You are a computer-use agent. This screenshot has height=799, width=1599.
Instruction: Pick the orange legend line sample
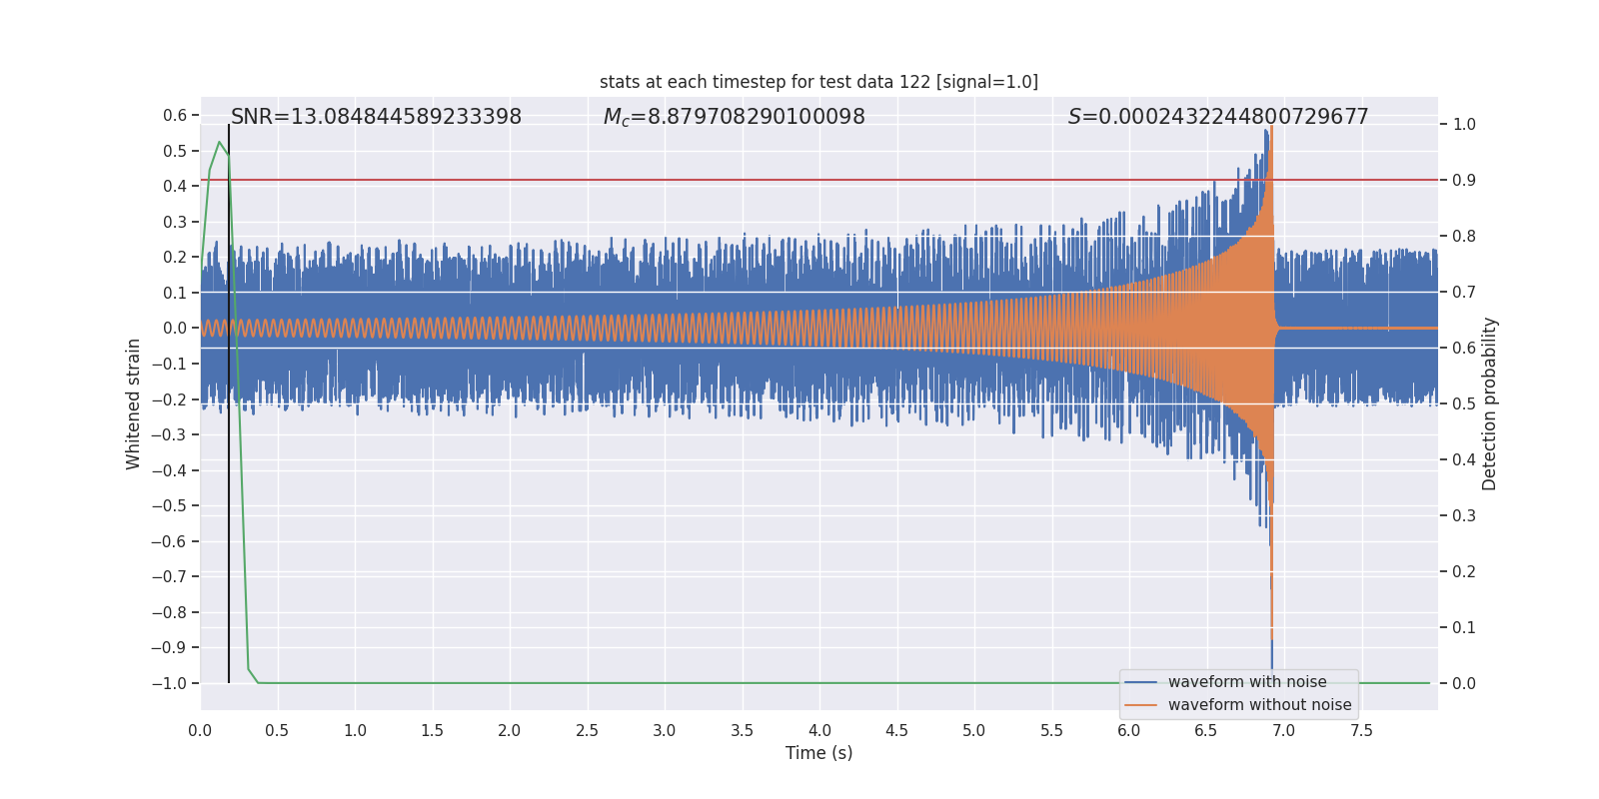[1141, 705]
